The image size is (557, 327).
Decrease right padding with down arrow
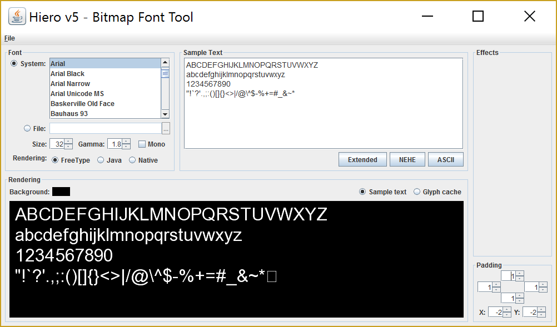click(543, 290)
